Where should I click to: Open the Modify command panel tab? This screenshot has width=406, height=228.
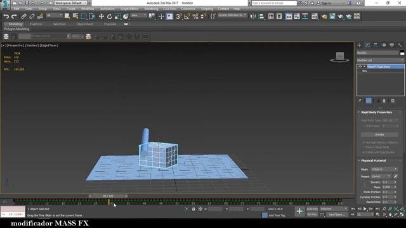point(367,45)
